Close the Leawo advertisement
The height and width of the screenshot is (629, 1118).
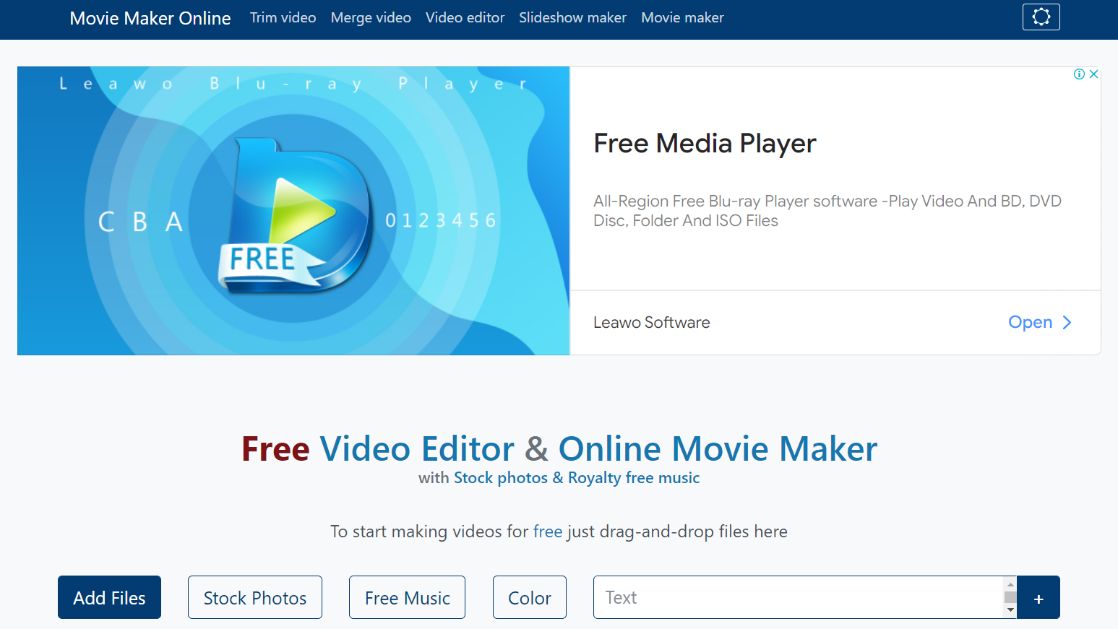pyautogui.click(x=1093, y=74)
